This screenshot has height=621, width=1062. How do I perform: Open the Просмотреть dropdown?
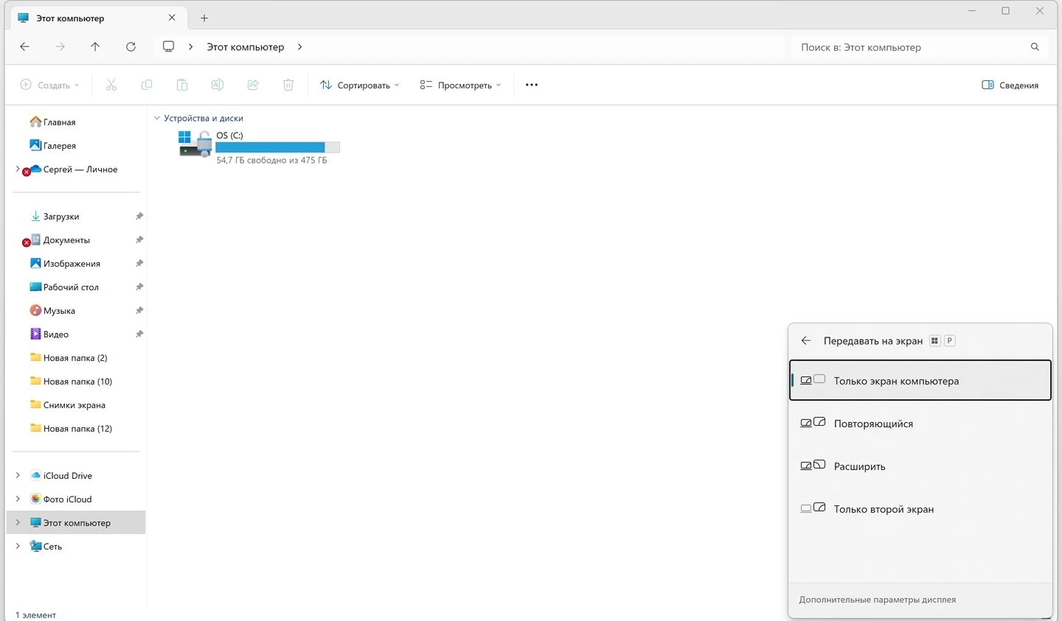coord(460,85)
